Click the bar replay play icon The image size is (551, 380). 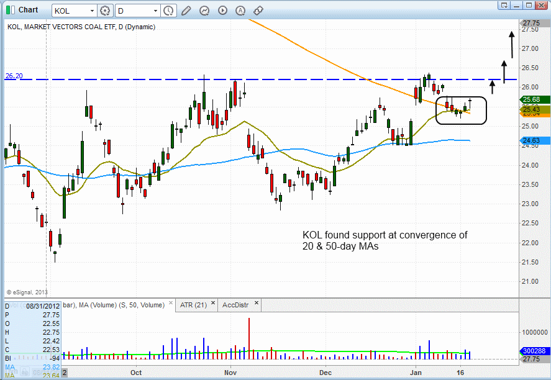tap(222, 11)
